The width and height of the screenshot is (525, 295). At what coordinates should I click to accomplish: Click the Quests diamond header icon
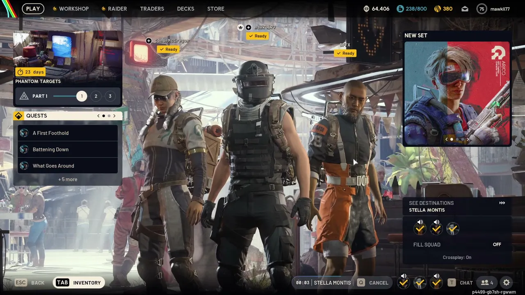[x=18, y=116]
